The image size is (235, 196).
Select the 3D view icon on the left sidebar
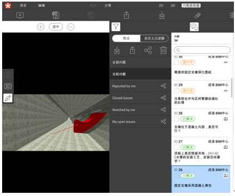pyautogui.click(x=8, y=86)
